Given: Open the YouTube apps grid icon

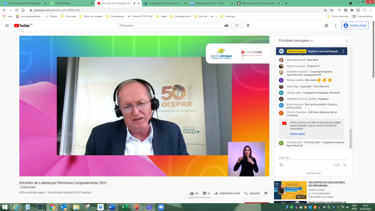Looking at the screenshot, I should pyautogui.click(x=326, y=25).
